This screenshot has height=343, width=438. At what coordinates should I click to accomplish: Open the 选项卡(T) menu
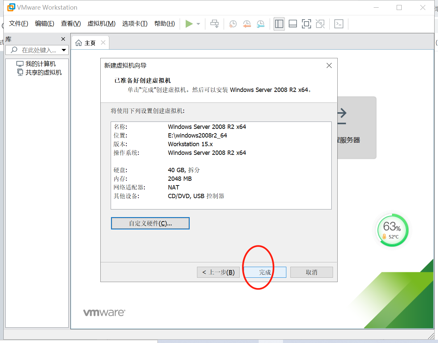pos(135,24)
